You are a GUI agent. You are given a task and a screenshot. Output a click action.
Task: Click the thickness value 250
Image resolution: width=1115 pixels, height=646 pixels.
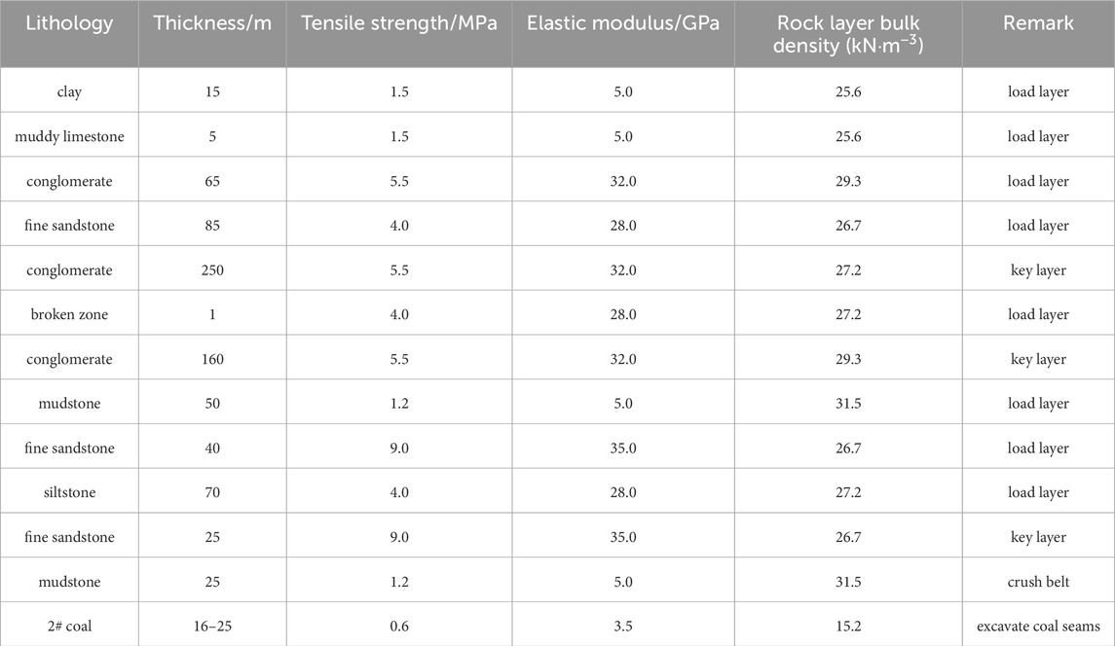[x=212, y=270]
